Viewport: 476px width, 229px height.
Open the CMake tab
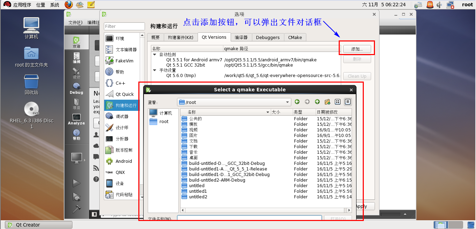click(x=295, y=37)
